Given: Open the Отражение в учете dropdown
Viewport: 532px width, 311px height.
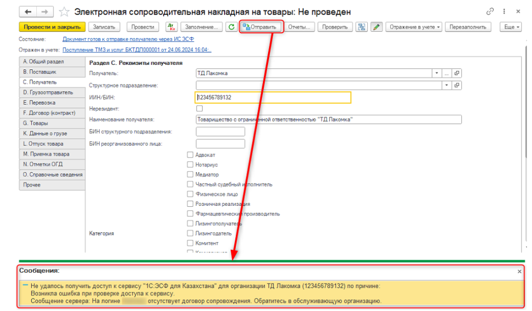Looking at the screenshot, I should [x=414, y=27].
